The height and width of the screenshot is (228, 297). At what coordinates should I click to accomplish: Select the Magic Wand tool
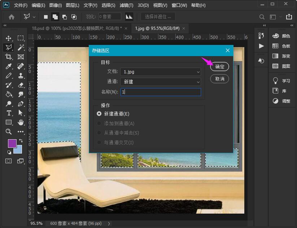tap(21, 47)
